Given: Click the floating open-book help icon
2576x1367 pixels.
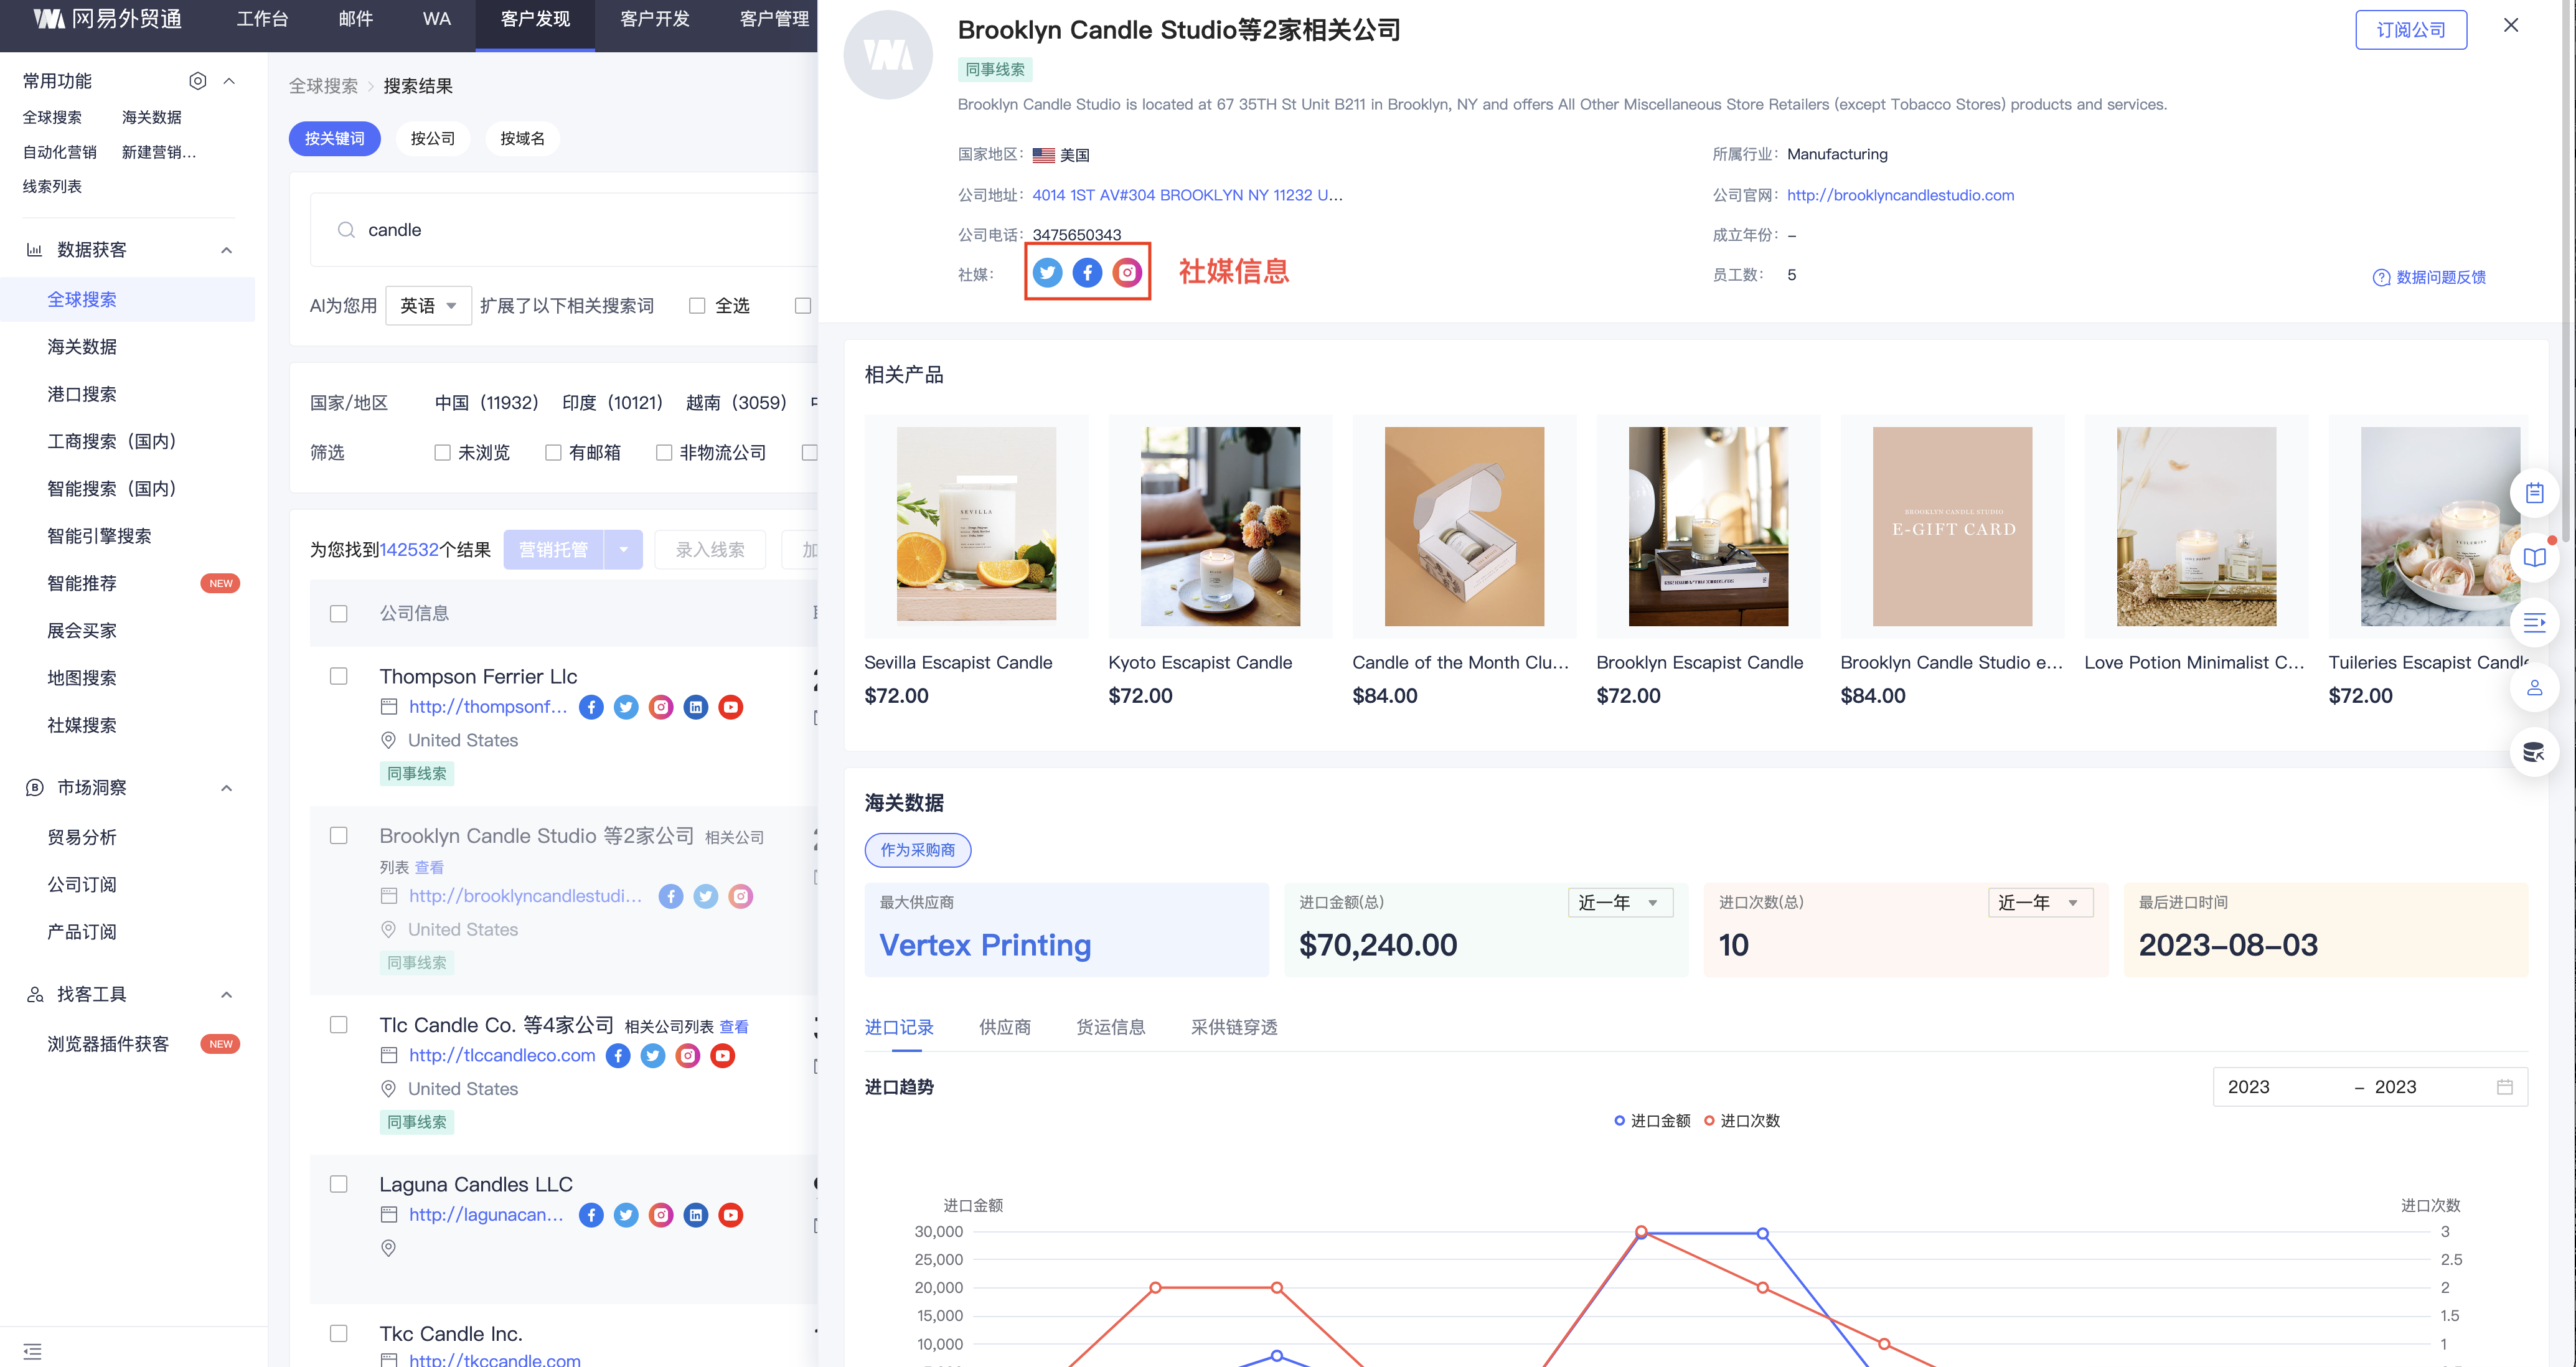Looking at the screenshot, I should pyautogui.click(x=2534, y=558).
